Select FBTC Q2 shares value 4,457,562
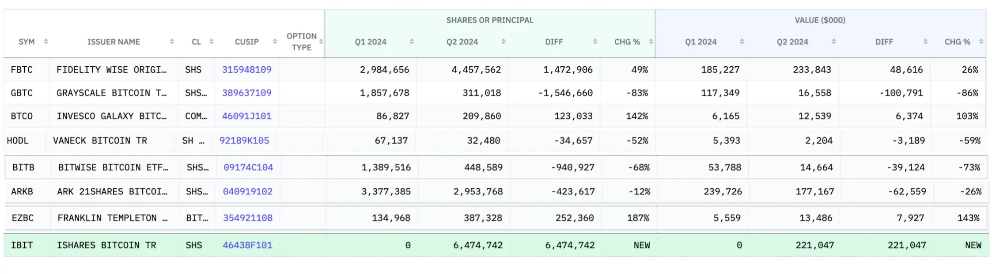This screenshot has height=274, width=992. (476, 70)
